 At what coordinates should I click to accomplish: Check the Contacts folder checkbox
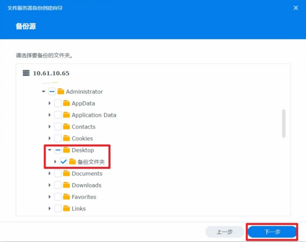[58, 127]
